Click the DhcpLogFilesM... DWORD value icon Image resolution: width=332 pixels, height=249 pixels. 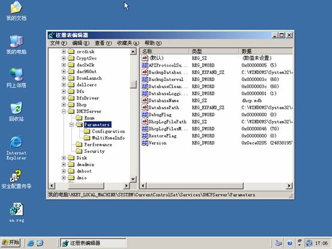(144, 128)
